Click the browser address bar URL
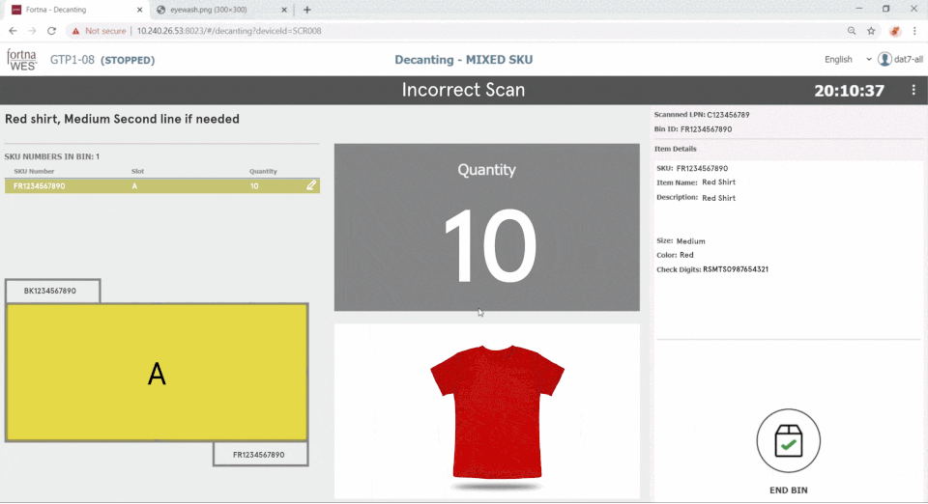This screenshot has height=504, width=928. coord(232,31)
